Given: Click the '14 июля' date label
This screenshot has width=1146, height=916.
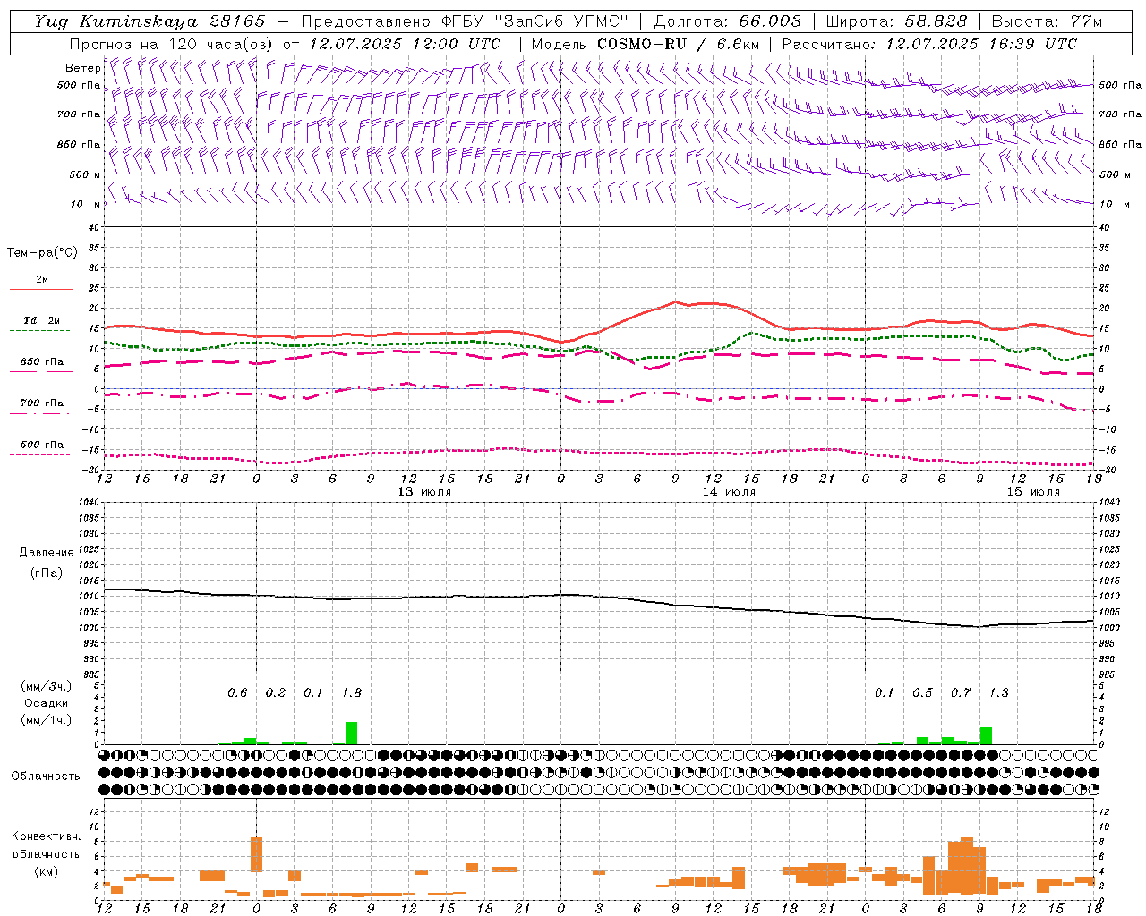Looking at the screenshot, I should tap(728, 492).
